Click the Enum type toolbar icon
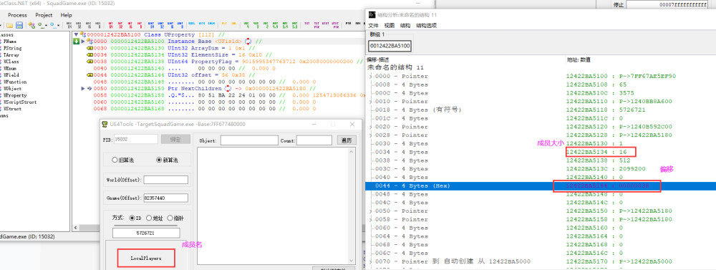The width and height of the screenshot is (716, 270). [x=211, y=24]
